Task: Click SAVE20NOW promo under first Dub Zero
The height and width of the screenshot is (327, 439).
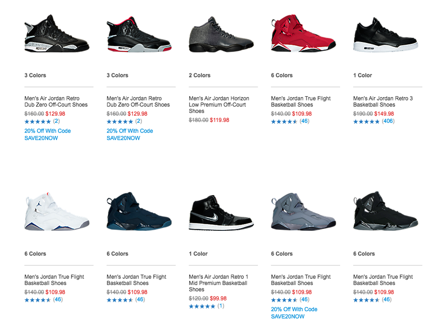Action: pos(41,138)
